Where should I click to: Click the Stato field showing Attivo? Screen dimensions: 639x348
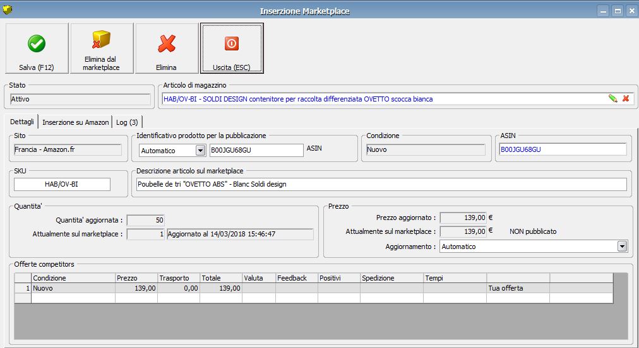click(80, 100)
